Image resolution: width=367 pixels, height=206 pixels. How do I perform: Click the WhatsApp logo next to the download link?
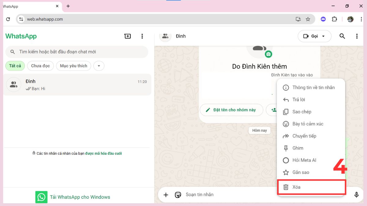click(x=41, y=197)
